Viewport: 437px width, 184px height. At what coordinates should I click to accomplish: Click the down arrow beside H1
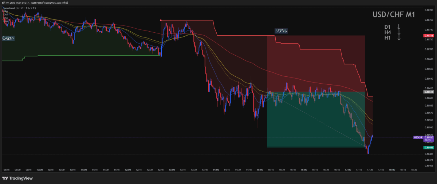[x=399, y=37]
